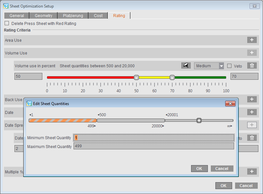Image resolution: width=263 pixels, height=194 pixels.
Task: Add a new Area Use criterion
Action: [x=252, y=40]
